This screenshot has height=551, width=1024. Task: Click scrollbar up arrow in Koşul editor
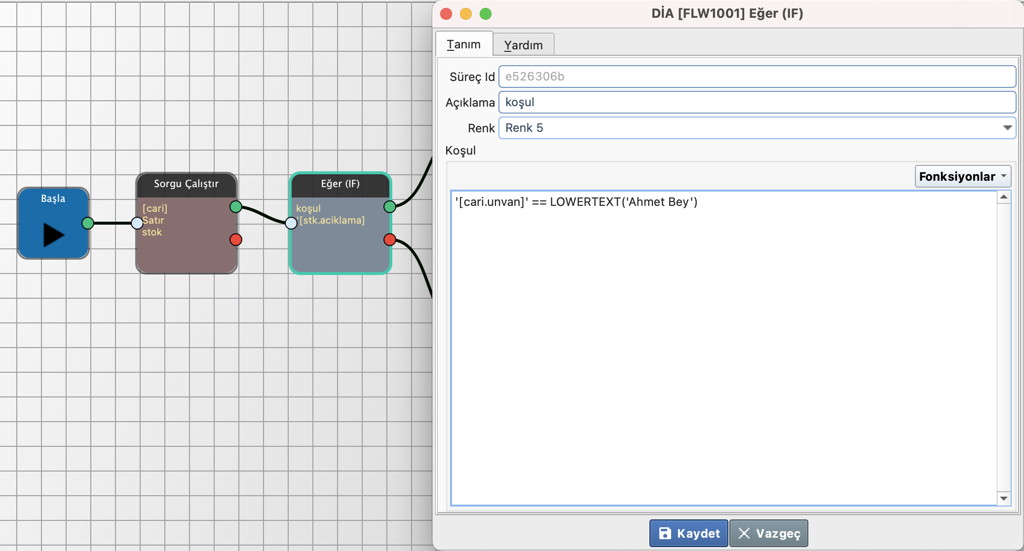(1004, 197)
